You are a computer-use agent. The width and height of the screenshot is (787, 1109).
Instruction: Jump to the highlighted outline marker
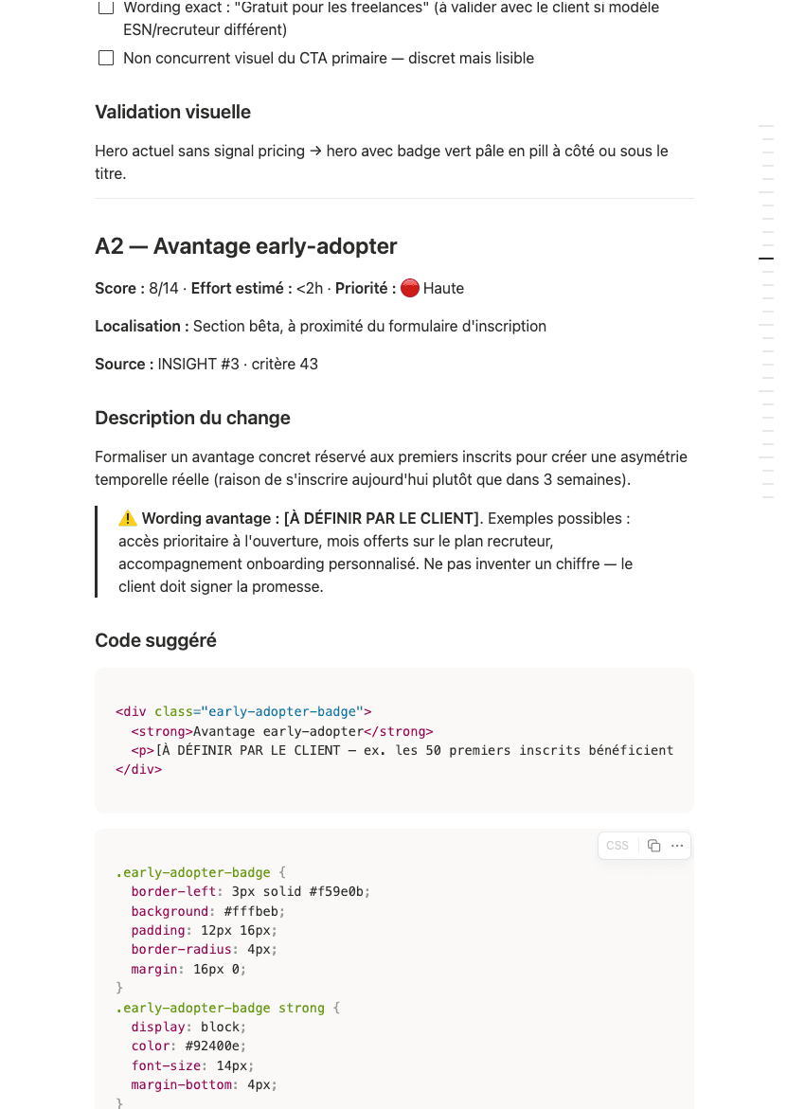tap(766, 259)
